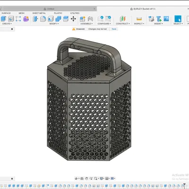Open Display Settings monitor dropdown
Image resolution: width=189 pixels, height=189 pixels.
(x=102, y=179)
